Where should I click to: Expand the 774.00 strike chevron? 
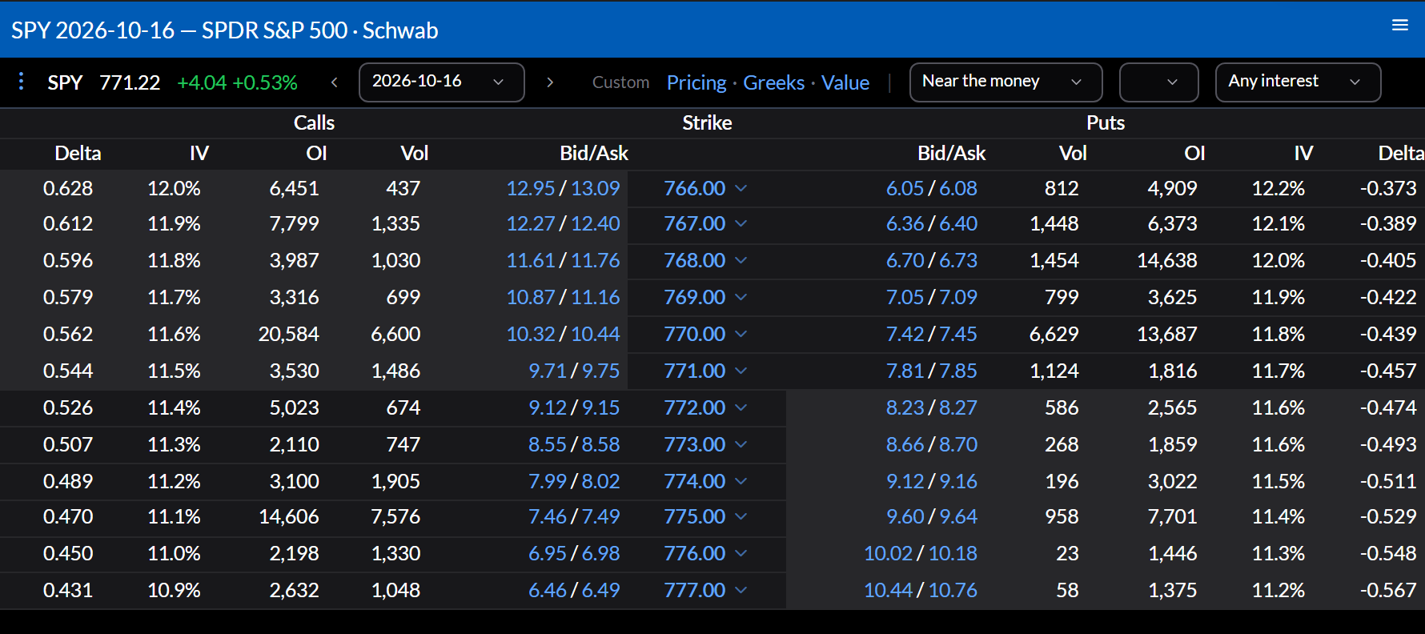click(x=741, y=481)
